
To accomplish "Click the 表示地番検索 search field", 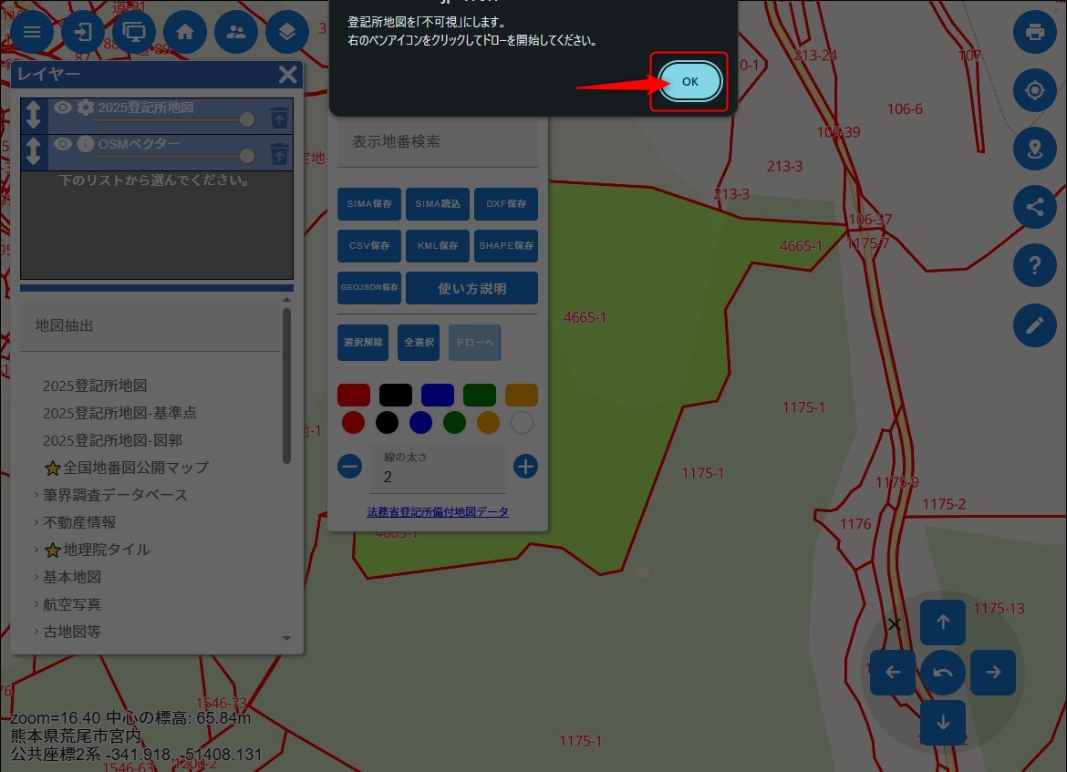I will click(438, 142).
